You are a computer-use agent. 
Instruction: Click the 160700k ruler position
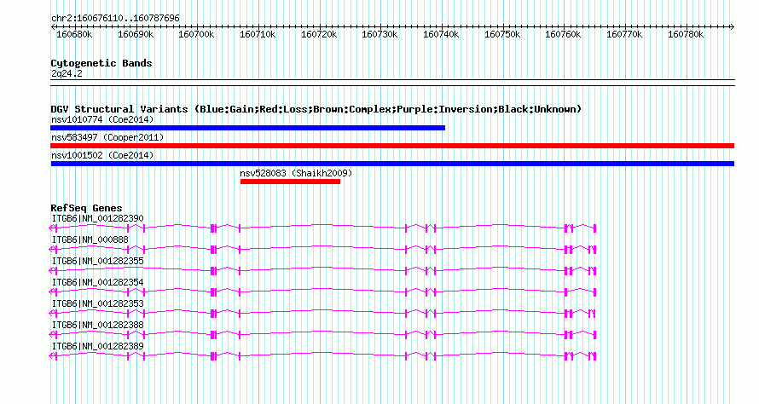pos(196,35)
